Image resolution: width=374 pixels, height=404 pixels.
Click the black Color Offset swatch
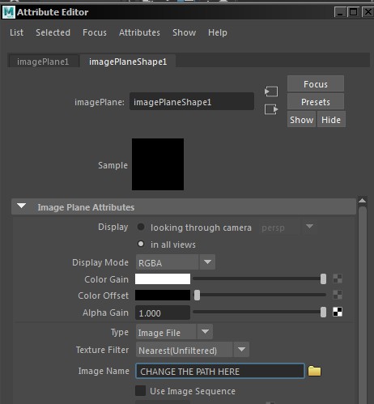pos(163,296)
